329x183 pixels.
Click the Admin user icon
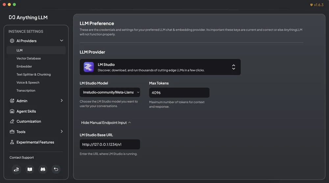[x=12, y=101]
